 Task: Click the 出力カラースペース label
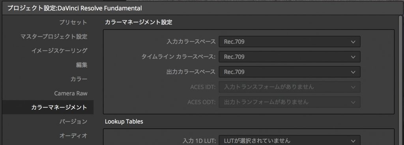[191, 72]
